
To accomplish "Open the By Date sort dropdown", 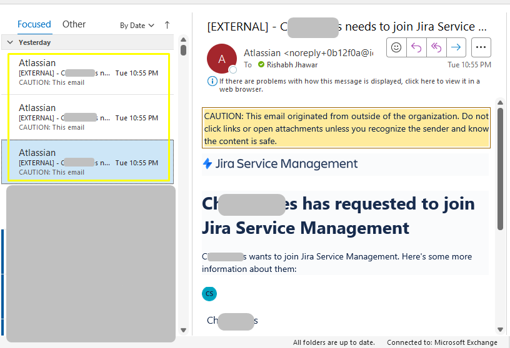I will [x=137, y=26].
